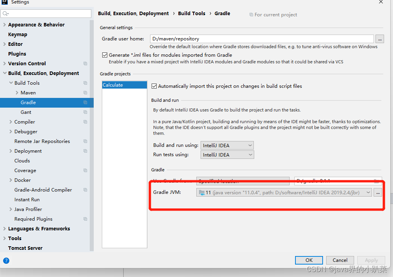
Task: Click the Build, Execution, Deployment breadcrumb
Action: pos(133,14)
